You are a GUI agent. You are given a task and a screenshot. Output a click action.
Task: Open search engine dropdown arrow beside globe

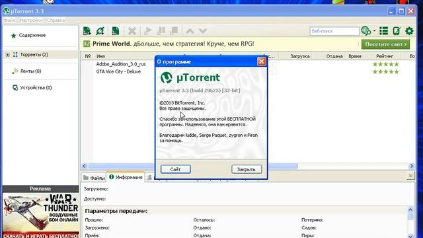pyautogui.click(x=375, y=31)
